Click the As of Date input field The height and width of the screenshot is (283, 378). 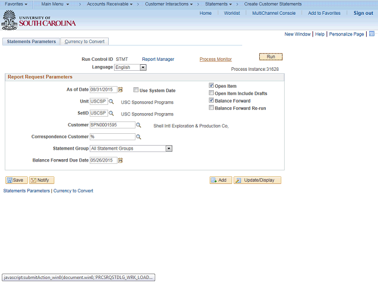103,90
